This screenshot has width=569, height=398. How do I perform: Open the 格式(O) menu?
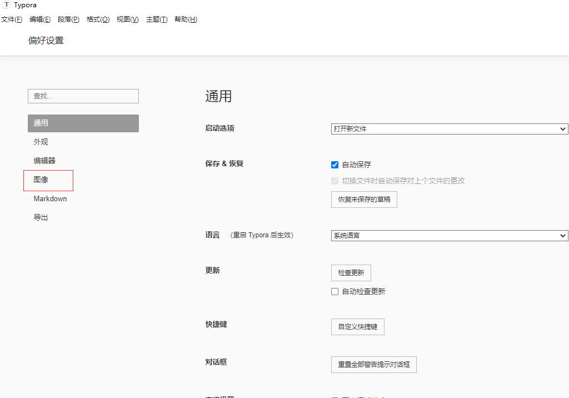point(98,19)
